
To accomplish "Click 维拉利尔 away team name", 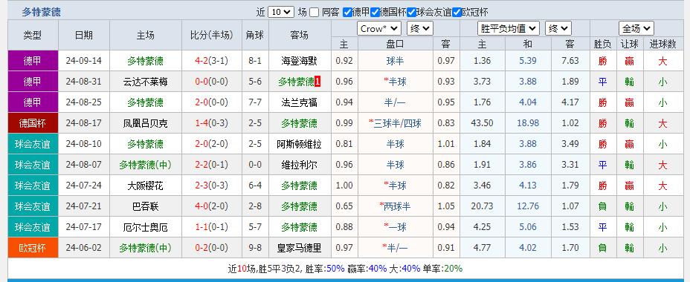I will point(299,165).
